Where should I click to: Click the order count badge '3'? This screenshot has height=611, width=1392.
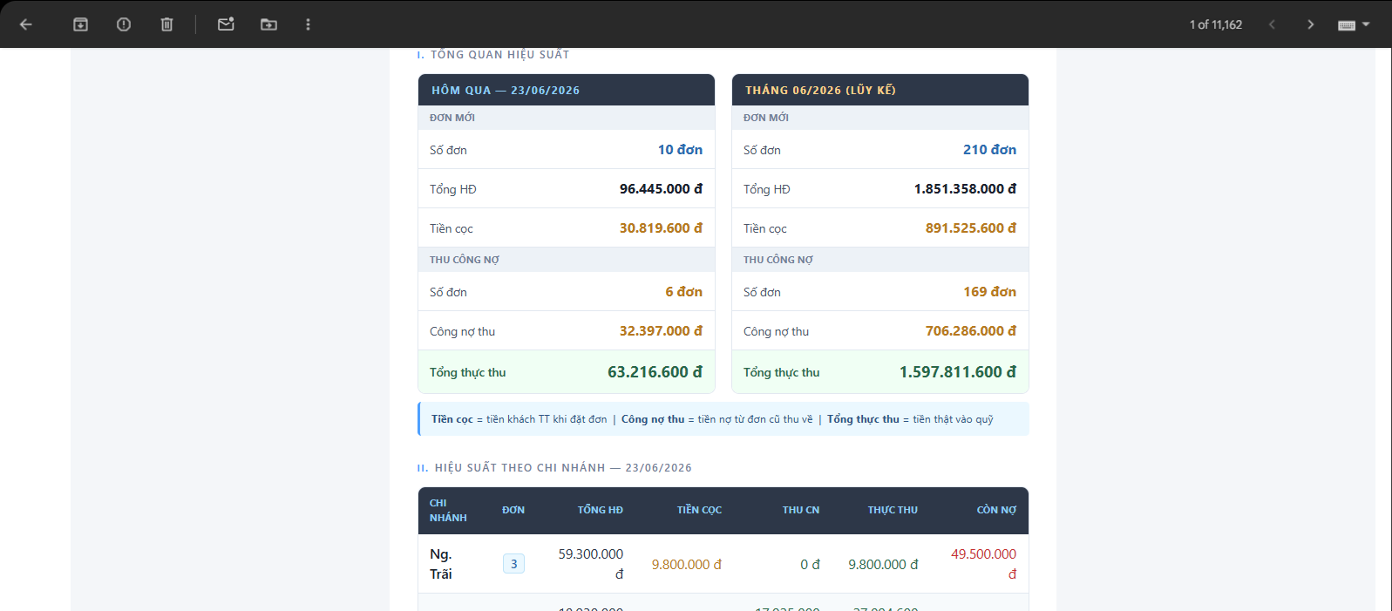(x=513, y=564)
